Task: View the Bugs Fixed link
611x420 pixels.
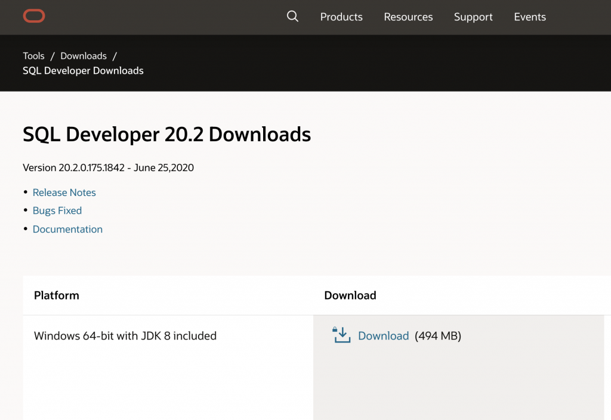Action: [x=57, y=210]
